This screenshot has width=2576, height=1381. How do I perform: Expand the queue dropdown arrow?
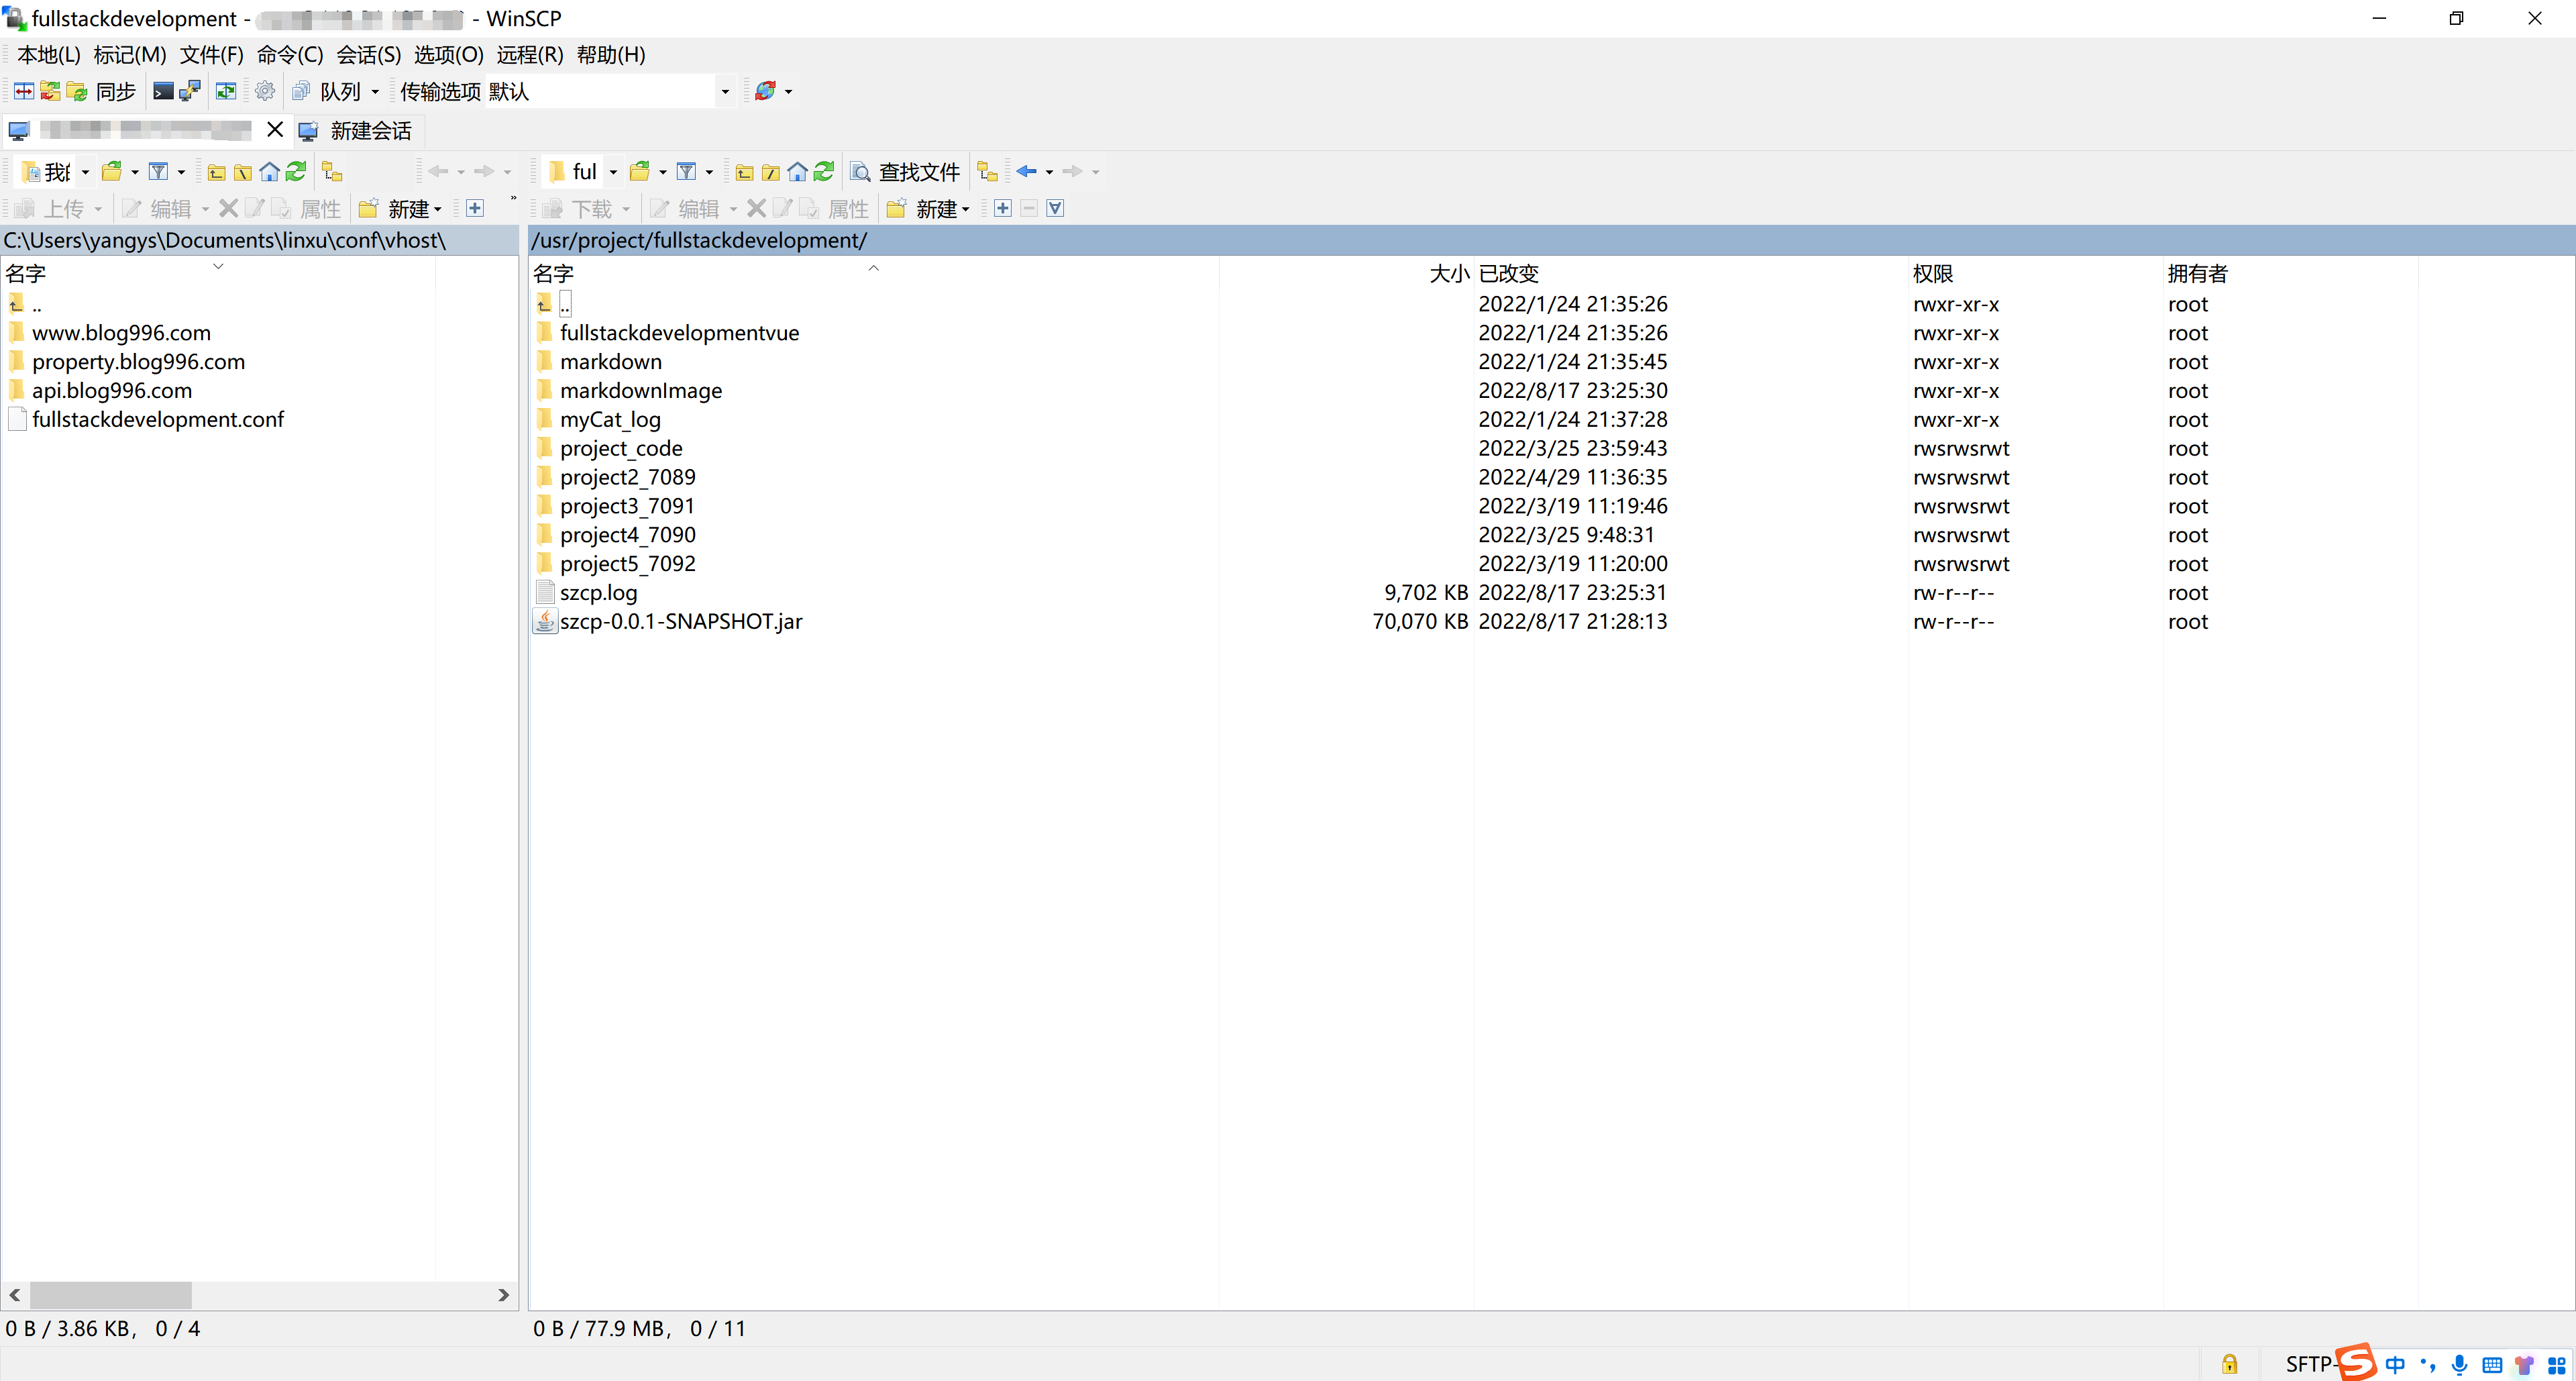coord(376,91)
